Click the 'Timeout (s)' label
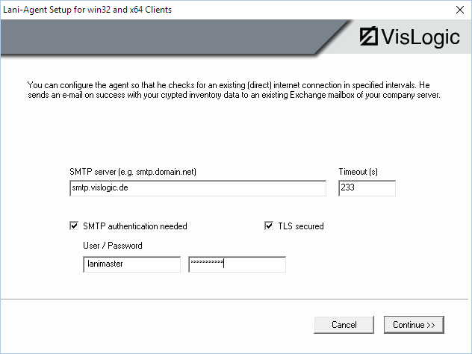 358,172
